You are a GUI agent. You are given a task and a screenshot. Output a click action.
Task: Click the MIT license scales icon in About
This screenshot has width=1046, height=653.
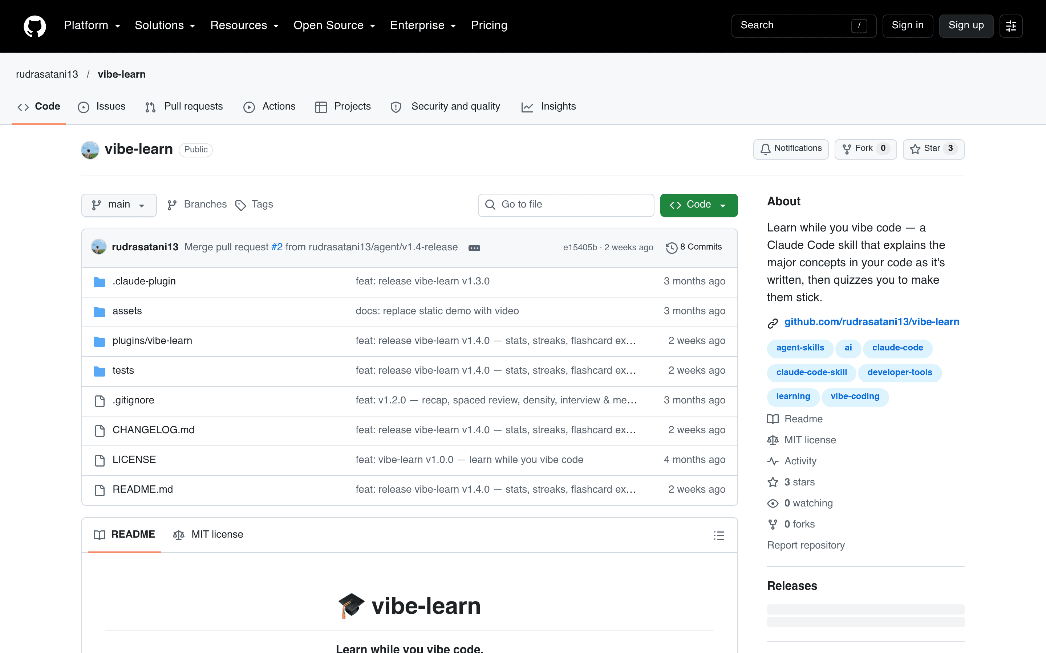[773, 440]
